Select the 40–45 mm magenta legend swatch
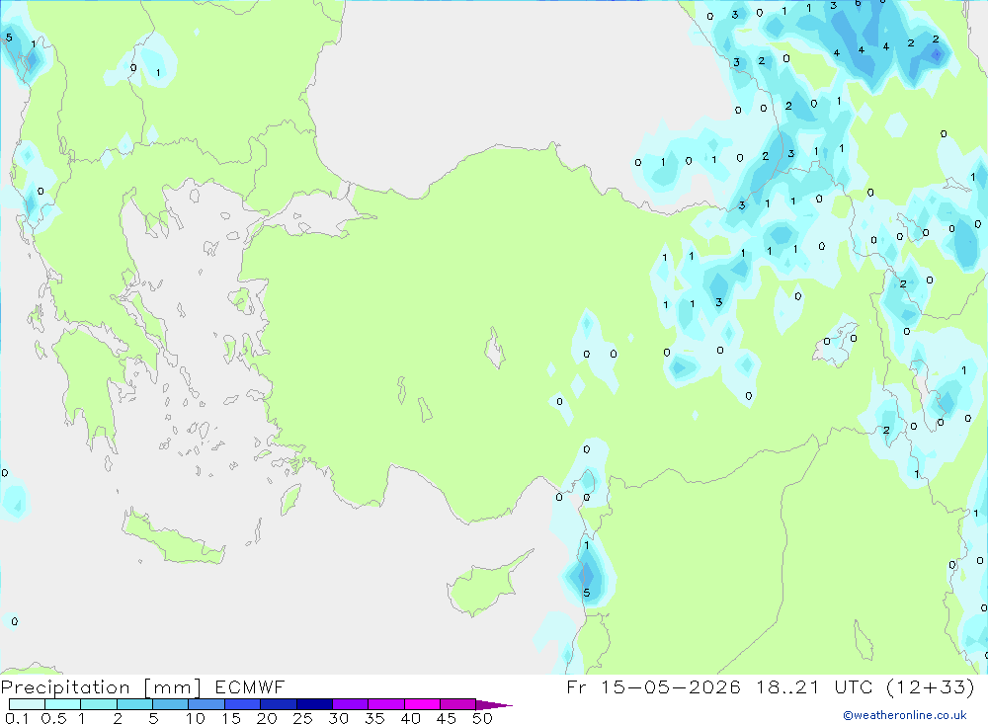Image resolution: width=988 pixels, height=724 pixels. coord(422,704)
